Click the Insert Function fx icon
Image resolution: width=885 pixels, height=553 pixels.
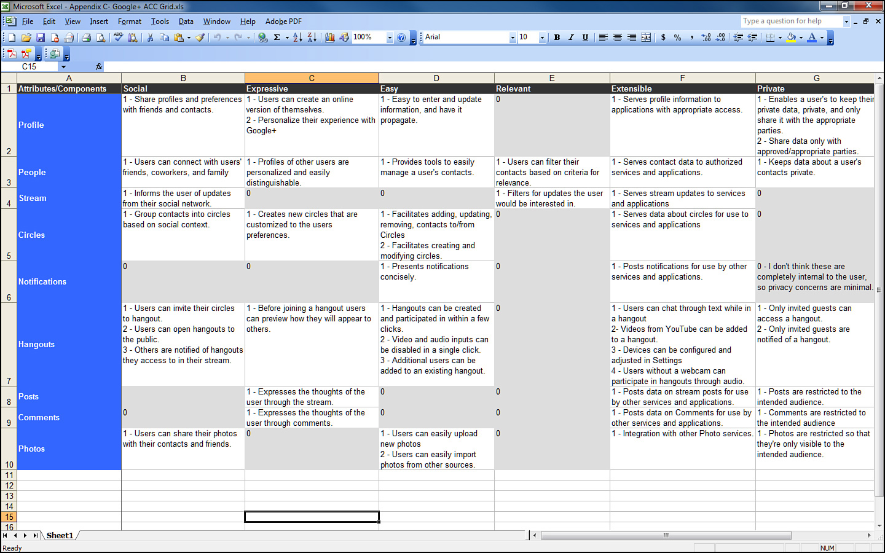pos(99,66)
